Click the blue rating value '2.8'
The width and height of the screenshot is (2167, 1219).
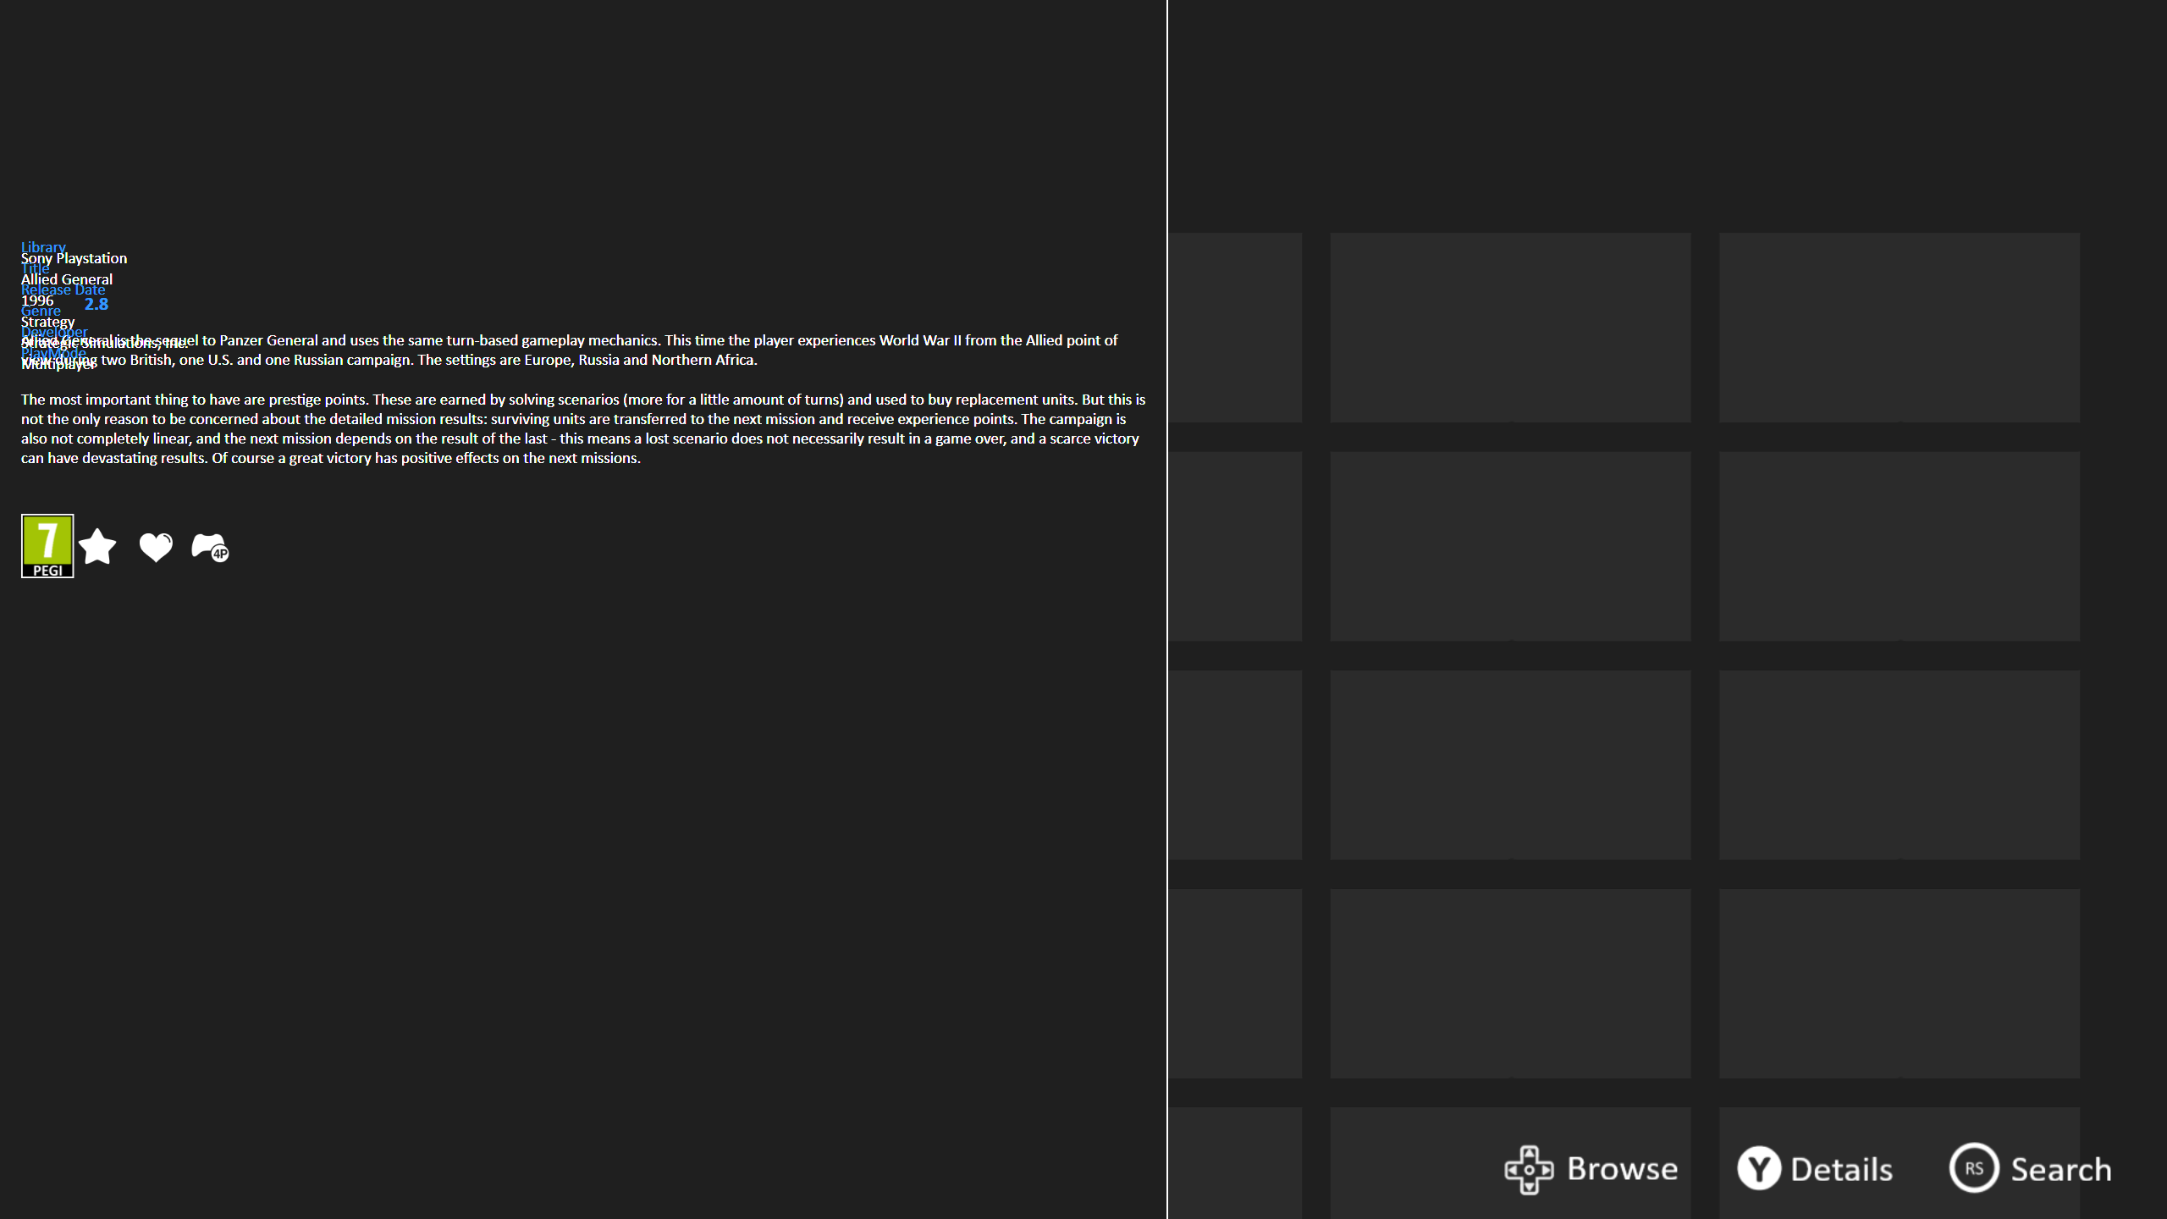coord(96,304)
